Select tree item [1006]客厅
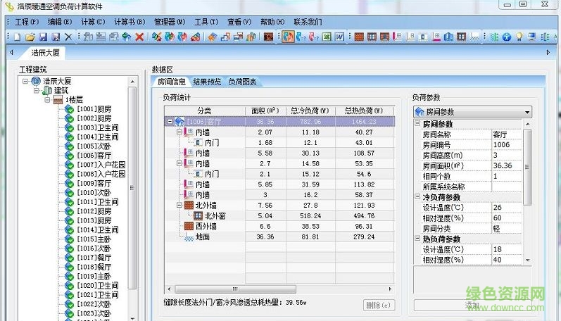The height and width of the screenshot is (321, 561). click(94, 156)
